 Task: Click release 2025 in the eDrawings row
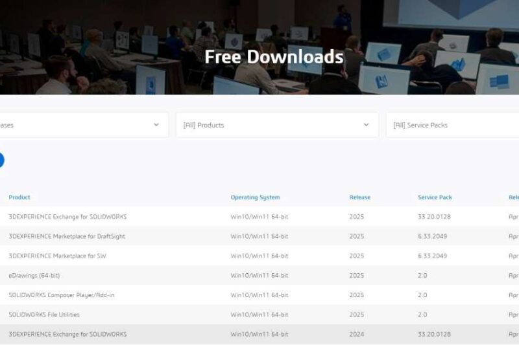pyautogui.click(x=356, y=275)
